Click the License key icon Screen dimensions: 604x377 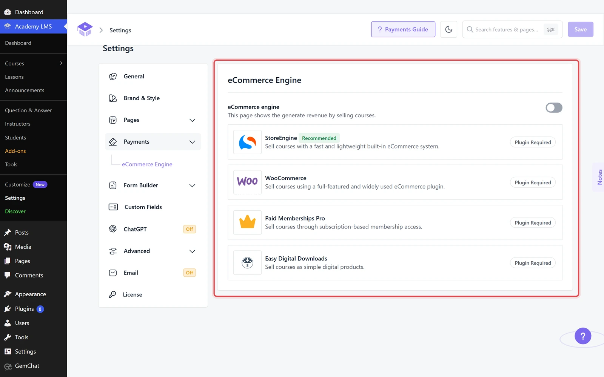[112, 294]
